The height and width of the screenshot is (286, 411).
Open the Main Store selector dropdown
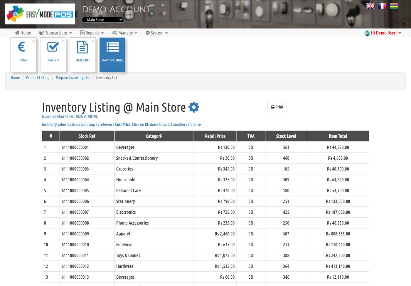(103, 20)
